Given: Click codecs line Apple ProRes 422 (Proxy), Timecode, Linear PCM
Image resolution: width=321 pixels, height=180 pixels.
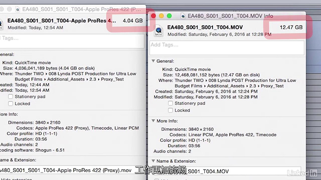Looking at the screenshot, I should coord(87,128).
